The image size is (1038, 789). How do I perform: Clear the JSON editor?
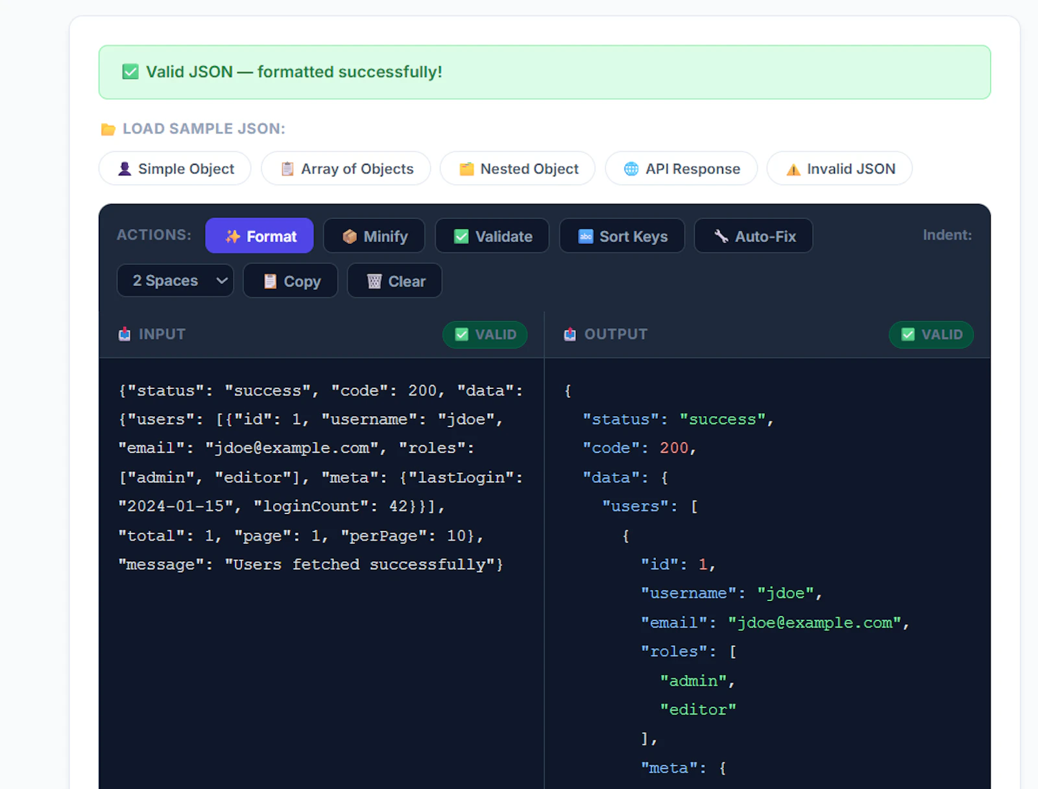(395, 281)
